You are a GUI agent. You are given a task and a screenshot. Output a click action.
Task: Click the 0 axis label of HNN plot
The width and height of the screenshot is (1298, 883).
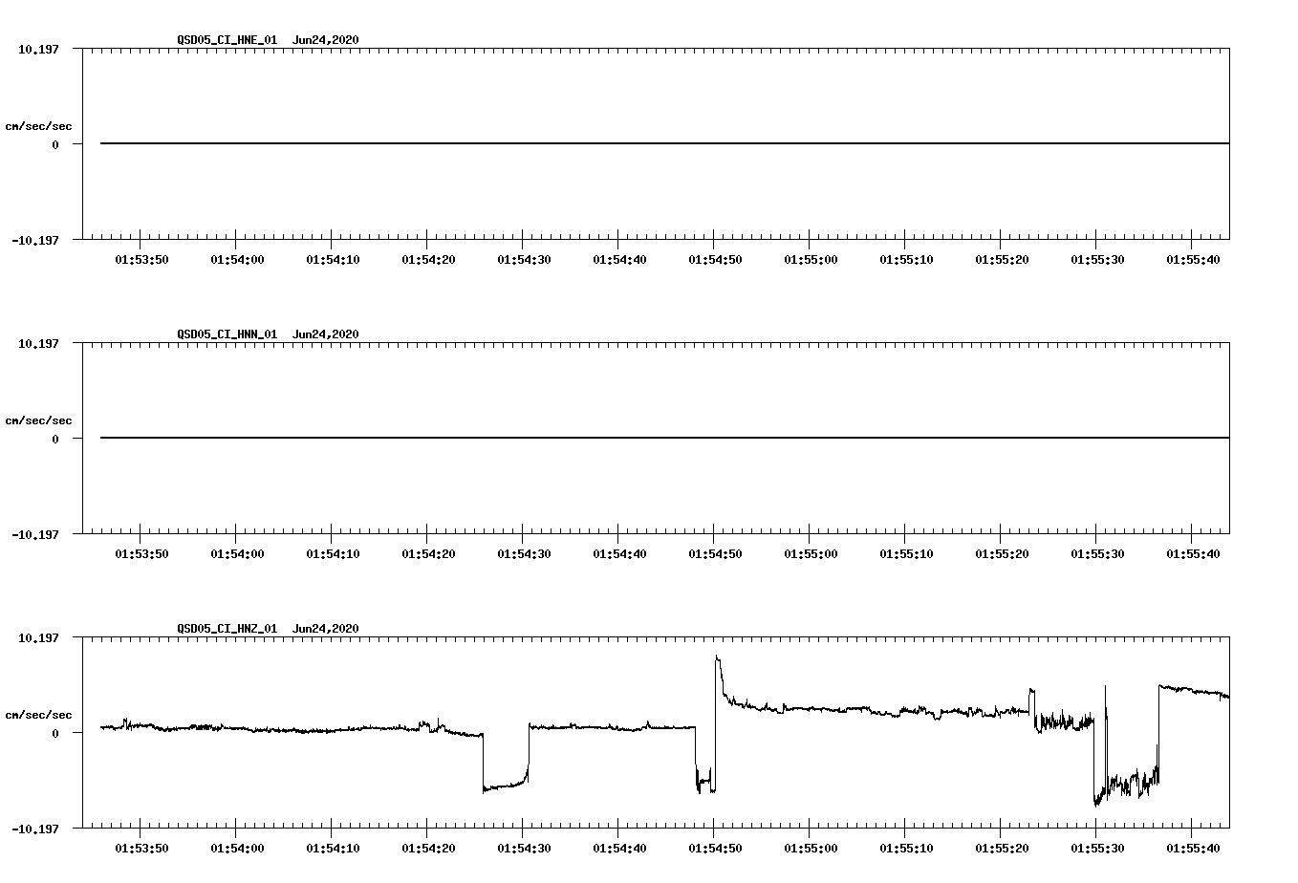pyautogui.click(x=55, y=439)
